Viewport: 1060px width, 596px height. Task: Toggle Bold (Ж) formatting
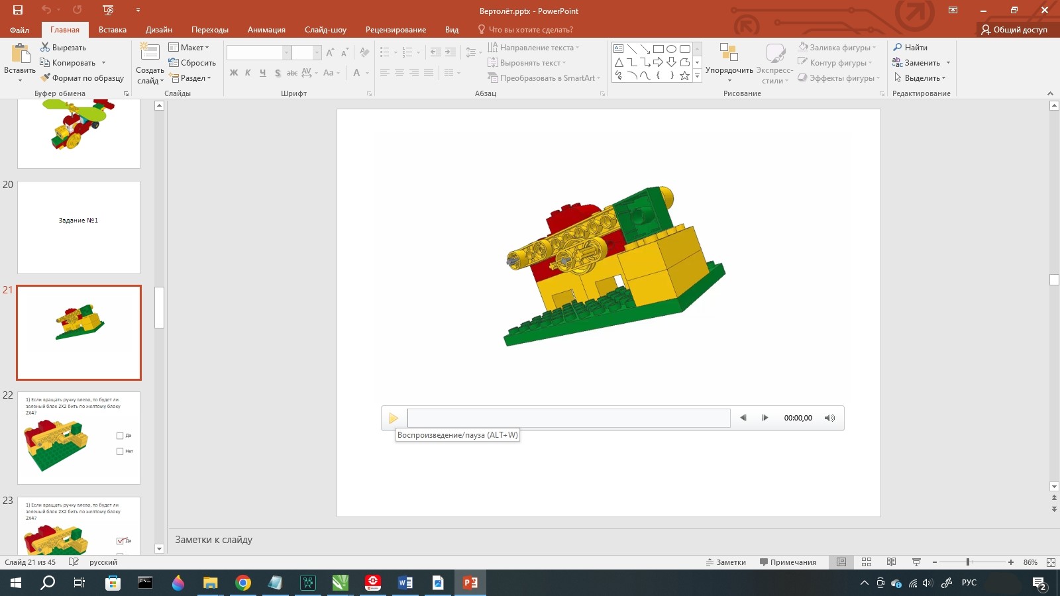coord(234,73)
